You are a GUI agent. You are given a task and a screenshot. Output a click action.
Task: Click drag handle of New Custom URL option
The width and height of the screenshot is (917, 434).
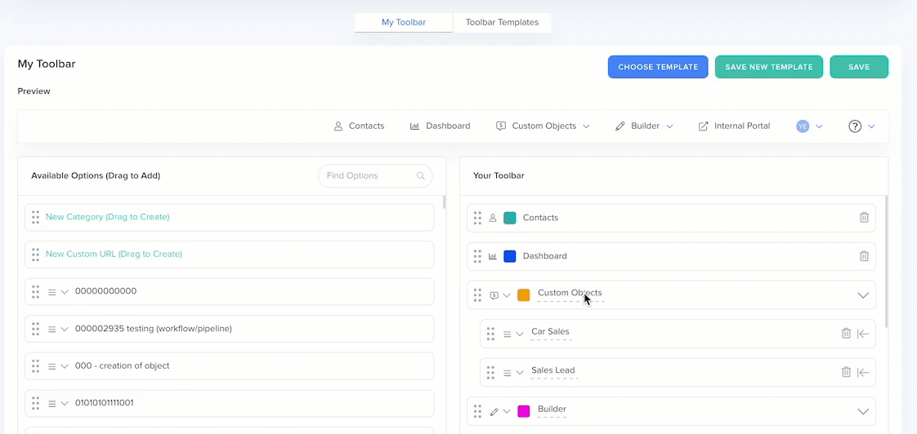36,255
